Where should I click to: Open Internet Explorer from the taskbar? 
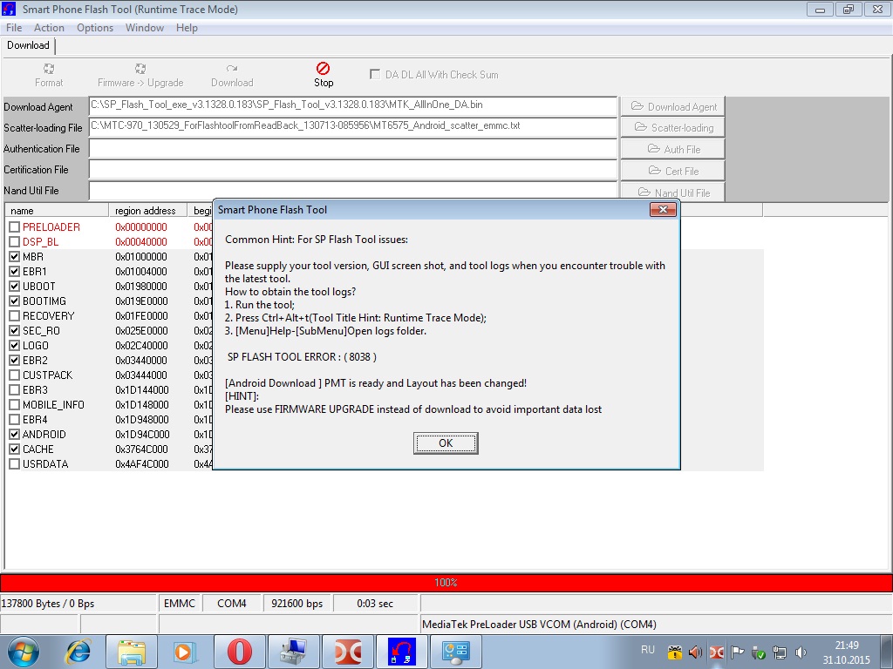[78, 651]
